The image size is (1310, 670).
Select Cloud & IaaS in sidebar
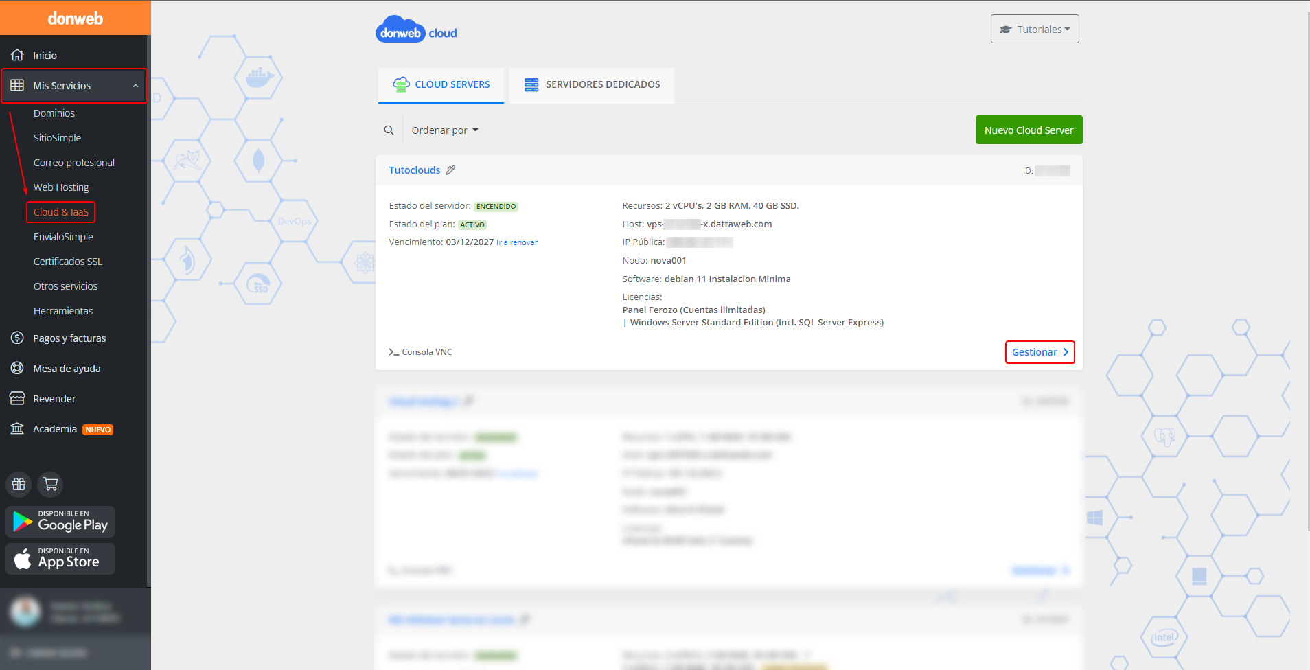click(61, 212)
